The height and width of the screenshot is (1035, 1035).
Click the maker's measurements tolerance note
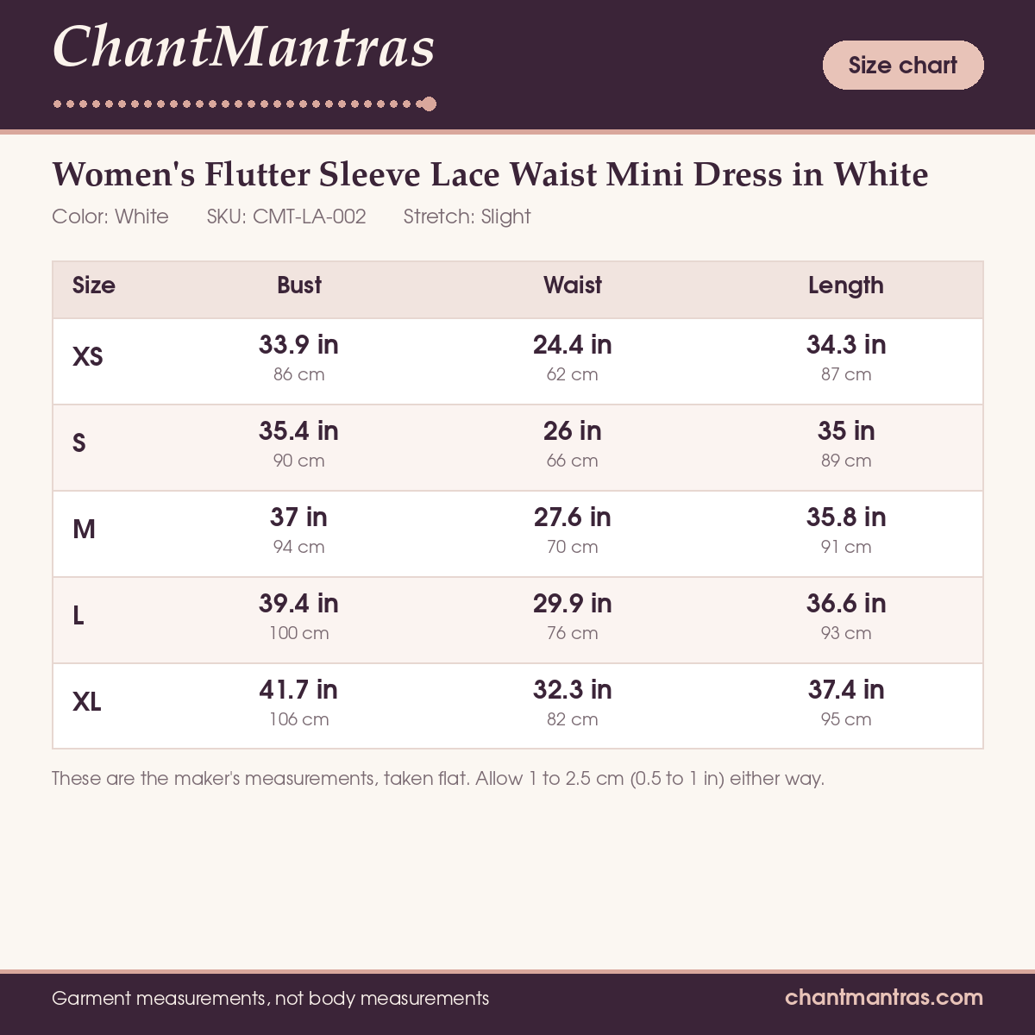(438, 778)
